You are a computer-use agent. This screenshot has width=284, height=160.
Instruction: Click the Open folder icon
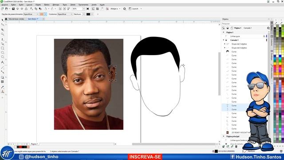click(x=7, y=9)
